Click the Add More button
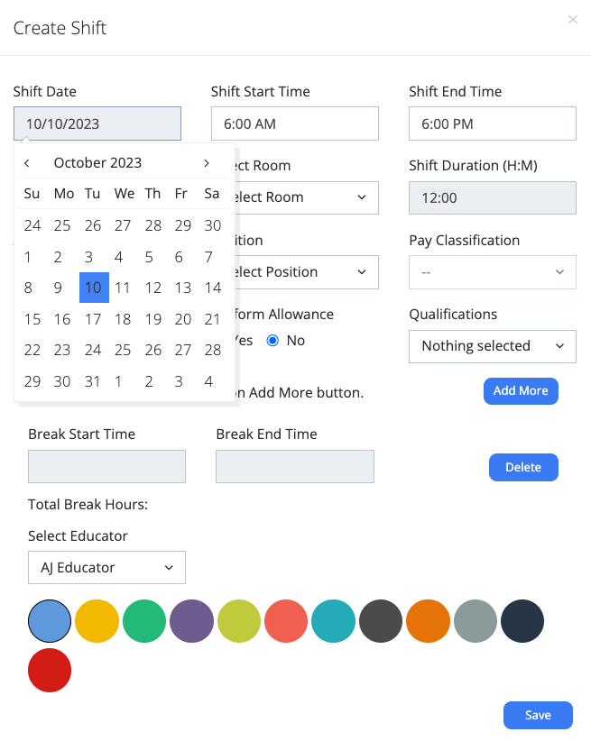 pyautogui.click(x=521, y=391)
